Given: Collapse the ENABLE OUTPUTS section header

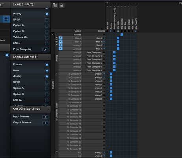Looking at the screenshot, I should [x=30, y=57].
